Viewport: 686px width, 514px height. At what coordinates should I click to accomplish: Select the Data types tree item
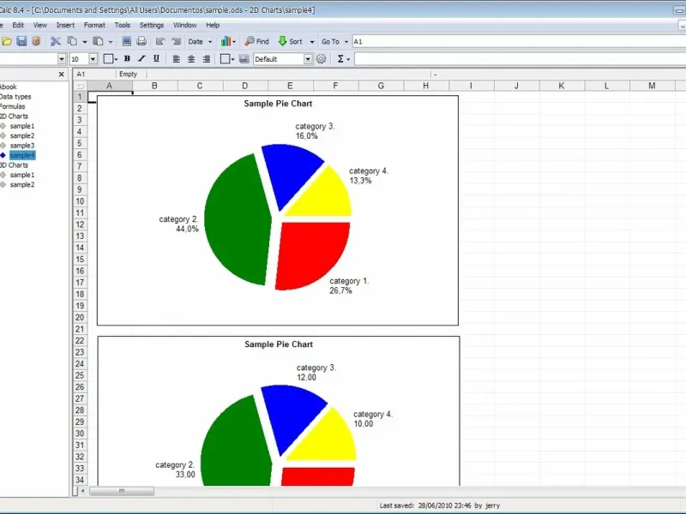pyautogui.click(x=15, y=97)
